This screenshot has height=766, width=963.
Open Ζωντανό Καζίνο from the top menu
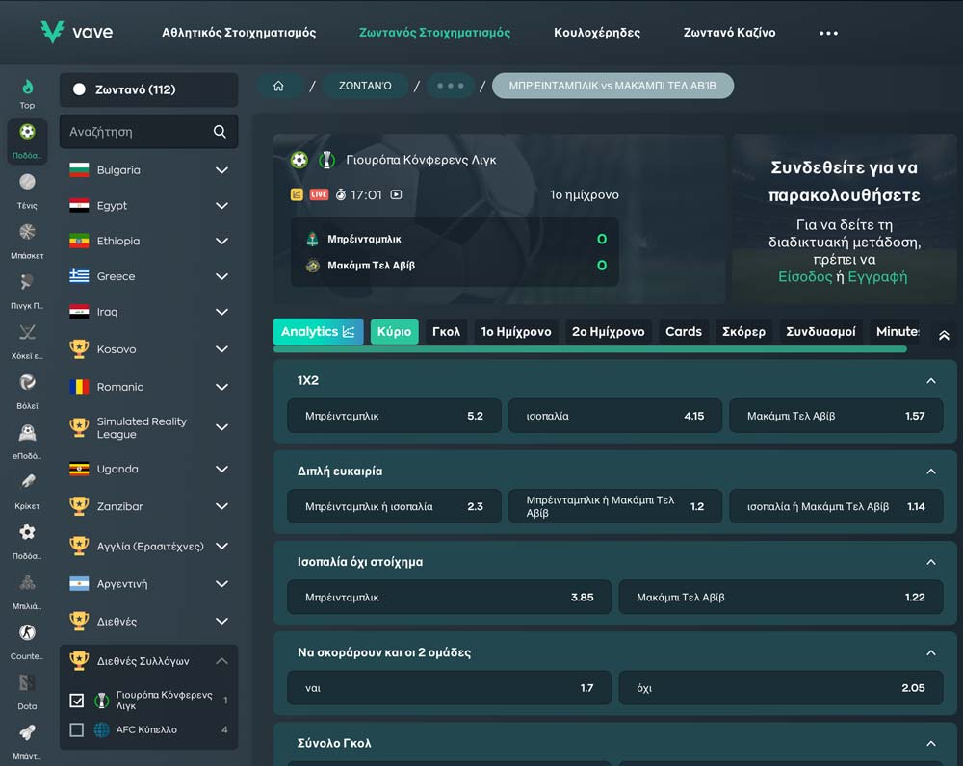tap(729, 32)
